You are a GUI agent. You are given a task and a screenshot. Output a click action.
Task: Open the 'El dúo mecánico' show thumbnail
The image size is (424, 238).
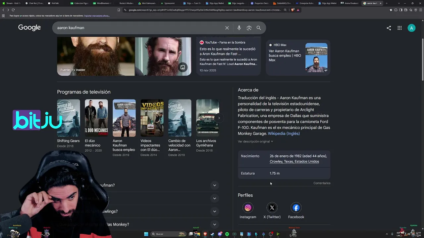point(96,118)
